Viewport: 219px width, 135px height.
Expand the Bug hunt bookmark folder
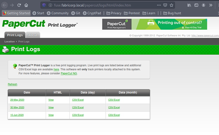click(172, 13)
